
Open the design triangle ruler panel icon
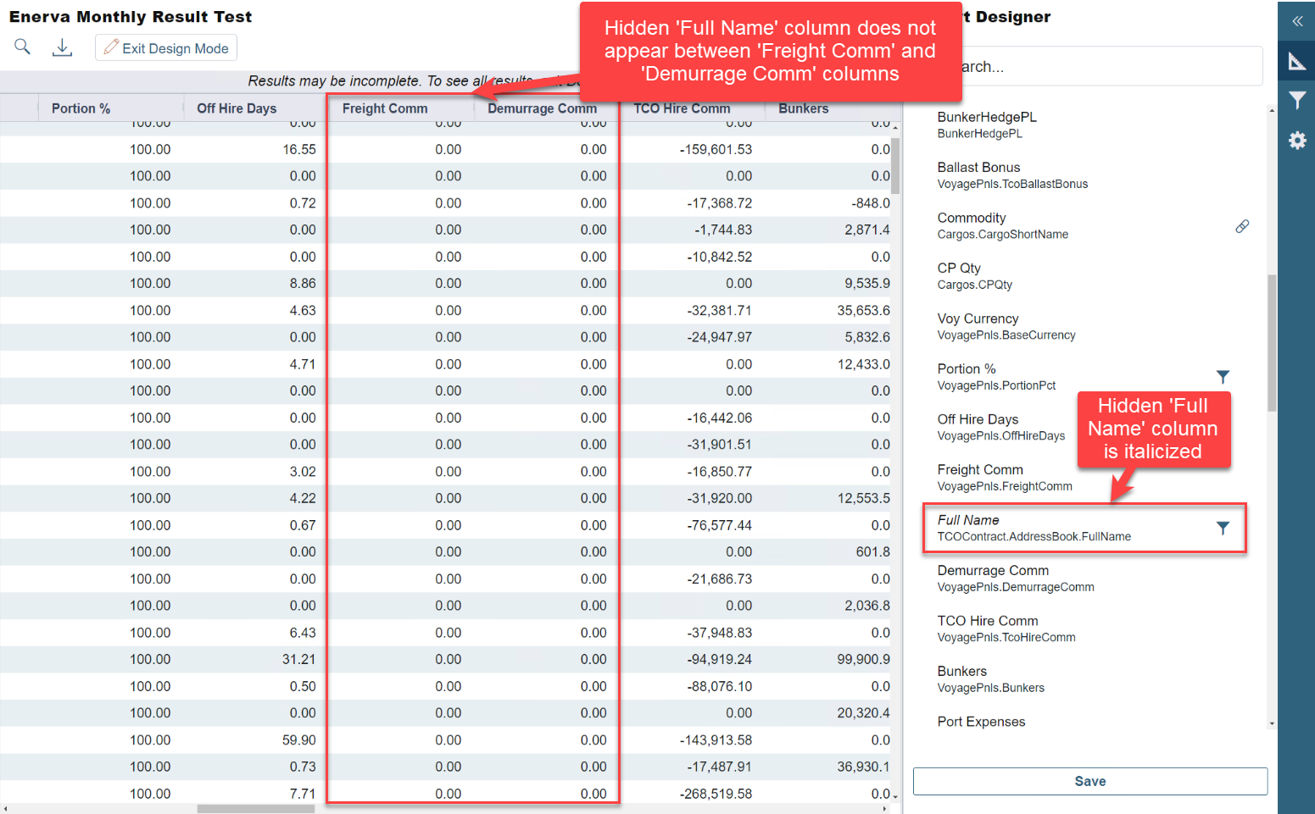[1296, 61]
